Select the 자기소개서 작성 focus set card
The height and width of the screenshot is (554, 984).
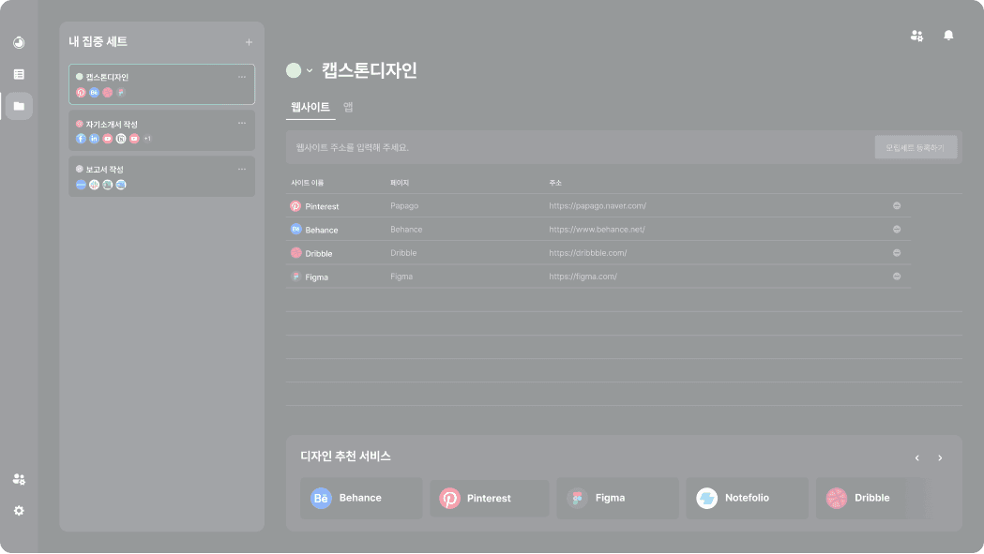(x=162, y=130)
